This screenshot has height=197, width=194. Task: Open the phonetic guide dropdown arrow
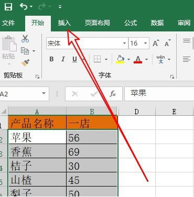(x=169, y=60)
